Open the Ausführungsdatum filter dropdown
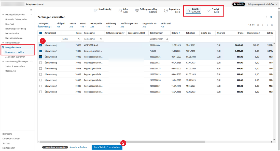Image resolution: width=280 pixels, height=151 pixels. pos(122,27)
